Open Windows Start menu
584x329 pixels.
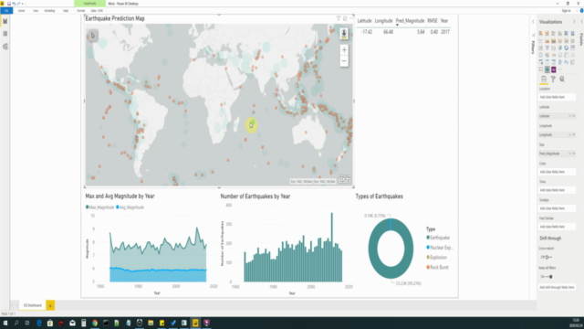[5, 323]
